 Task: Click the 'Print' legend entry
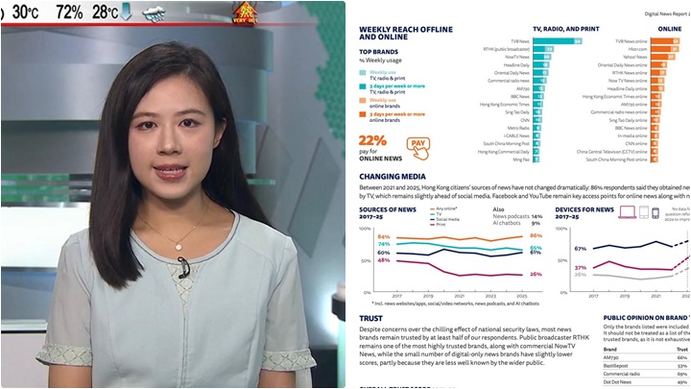pos(438,225)
